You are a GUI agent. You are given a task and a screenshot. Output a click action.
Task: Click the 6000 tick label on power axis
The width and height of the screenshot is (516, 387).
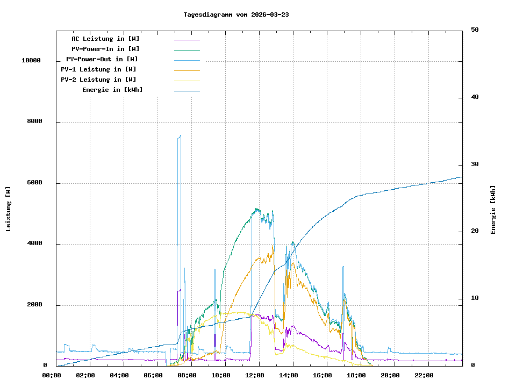[35, 183]
